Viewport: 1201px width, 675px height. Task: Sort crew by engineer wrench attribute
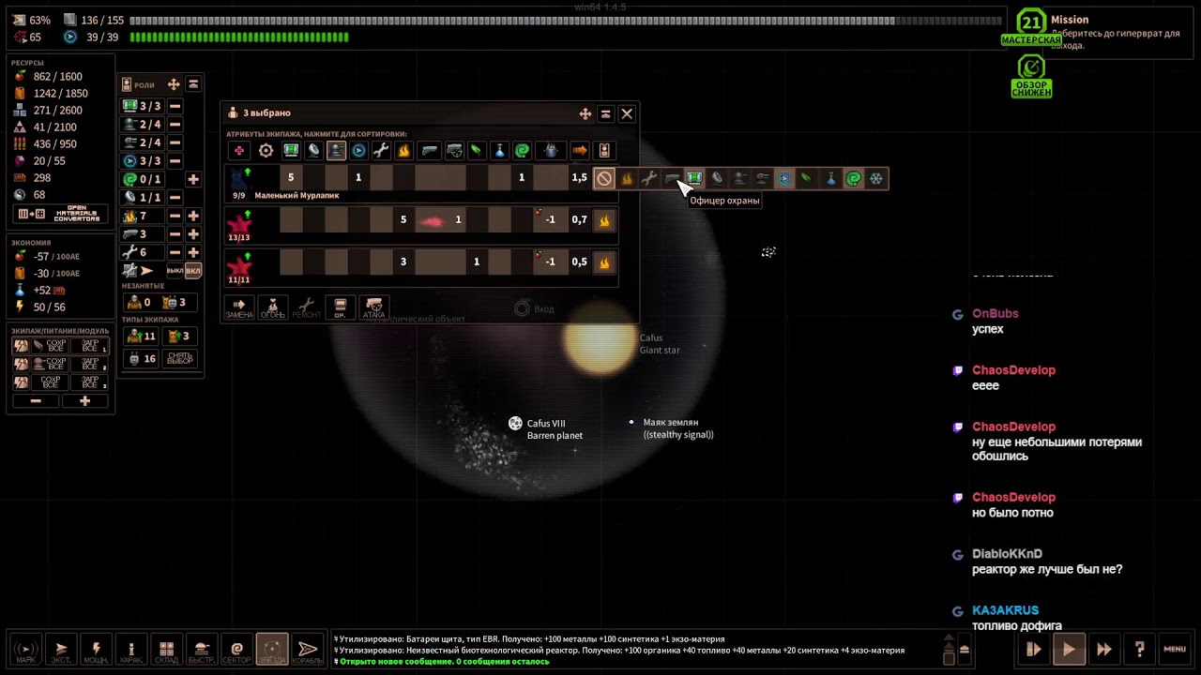pyautogui.click(x=381, y=150)
